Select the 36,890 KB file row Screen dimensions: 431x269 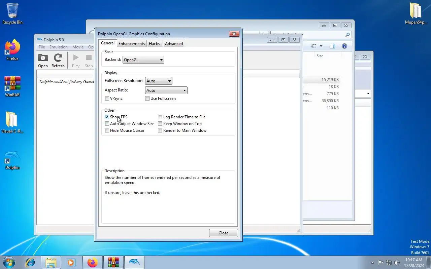click(x=321, y=101)
